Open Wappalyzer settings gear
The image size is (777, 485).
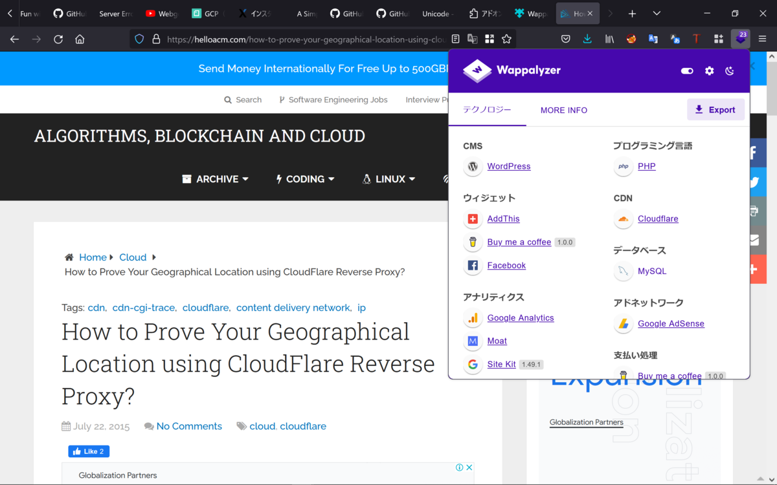pyautogui.click(x=710, y=71)
